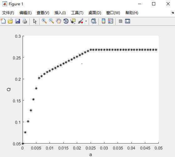Expand the toolbar dock arrow at the menu bar's right end
The image size is (175, 157).
coord(173,13)
